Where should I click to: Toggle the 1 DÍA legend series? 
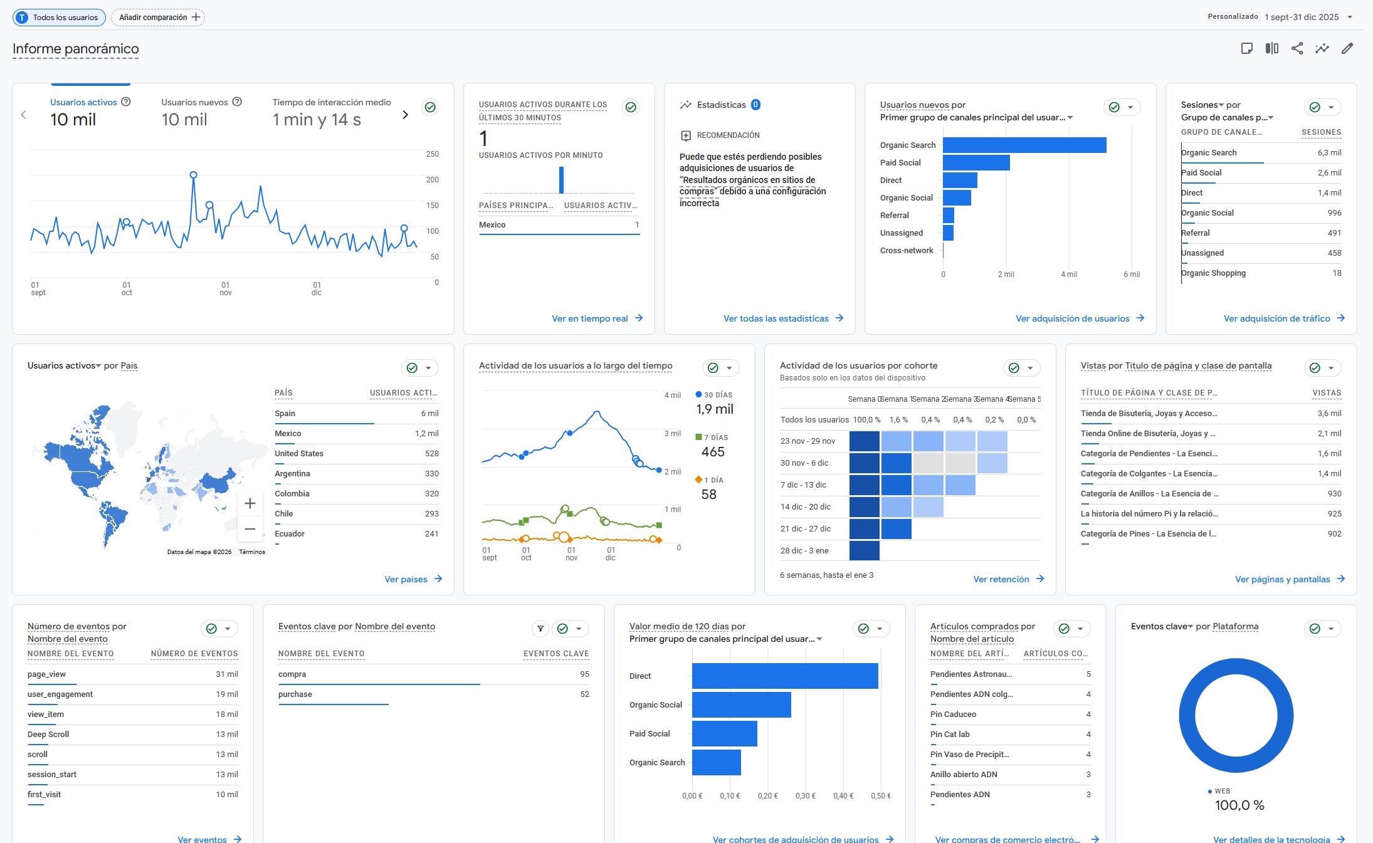[709, 480]
